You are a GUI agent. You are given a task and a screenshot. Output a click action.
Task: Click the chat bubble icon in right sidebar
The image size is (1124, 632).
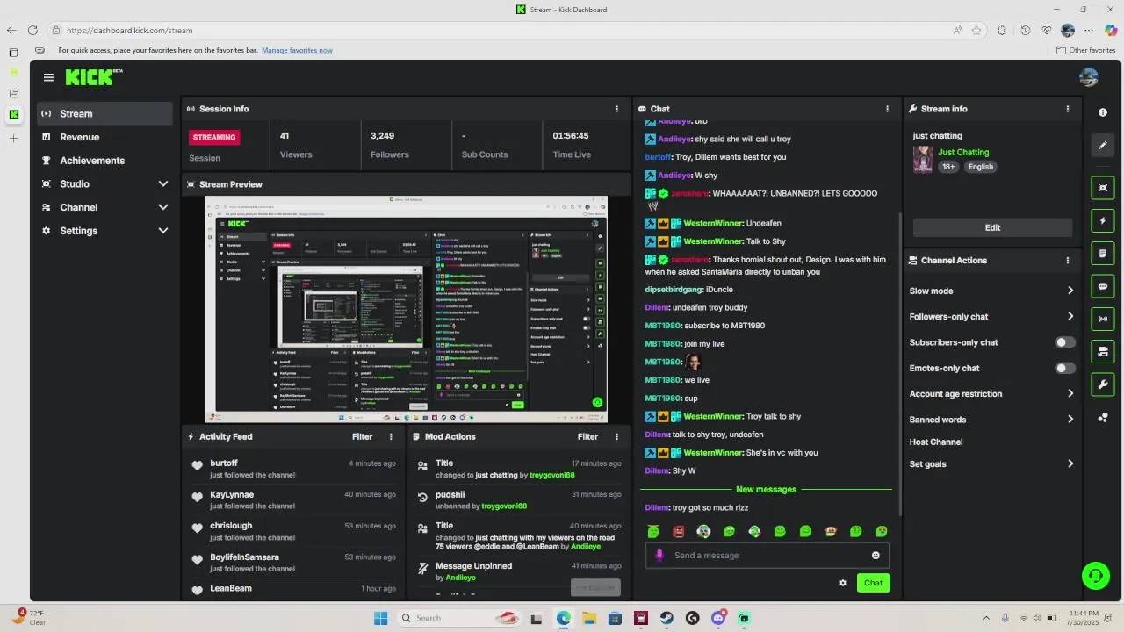point(1103,286)
